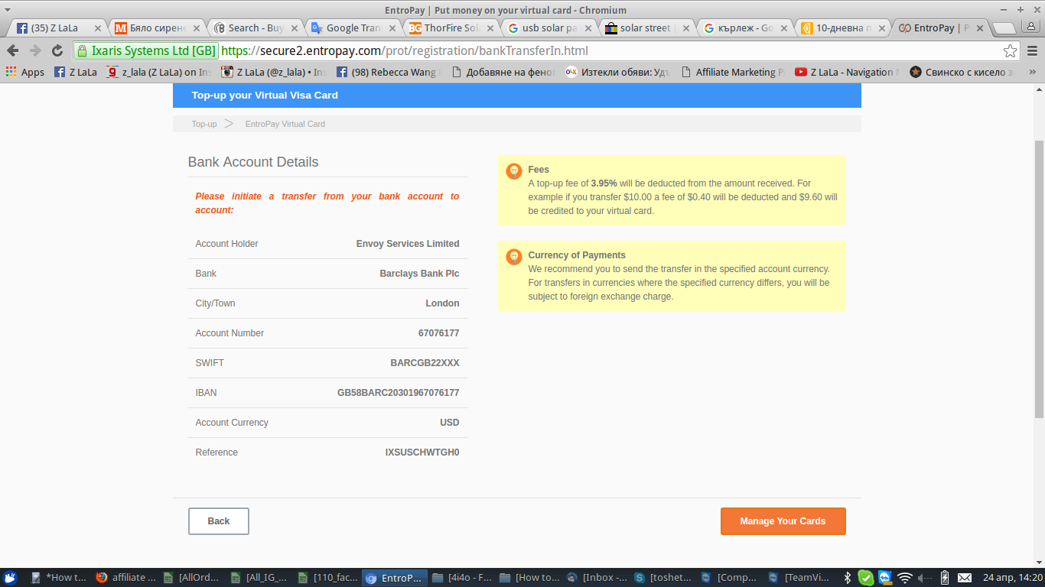
Task: Switch to the Search - Buy tab
Action: click(x=256, y=28)
